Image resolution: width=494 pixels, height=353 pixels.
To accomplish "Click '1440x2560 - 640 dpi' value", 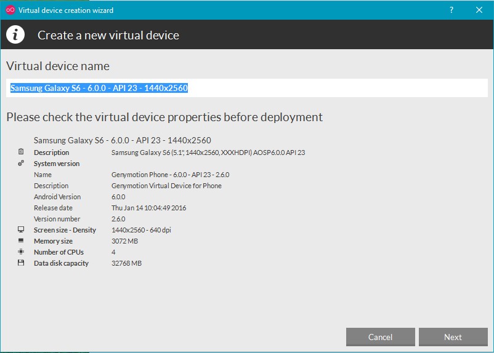I will [x=141, y=230].
